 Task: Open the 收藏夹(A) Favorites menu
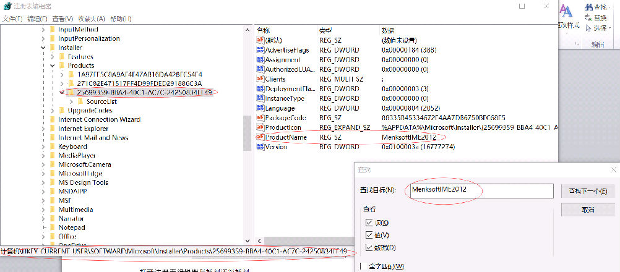92,19
